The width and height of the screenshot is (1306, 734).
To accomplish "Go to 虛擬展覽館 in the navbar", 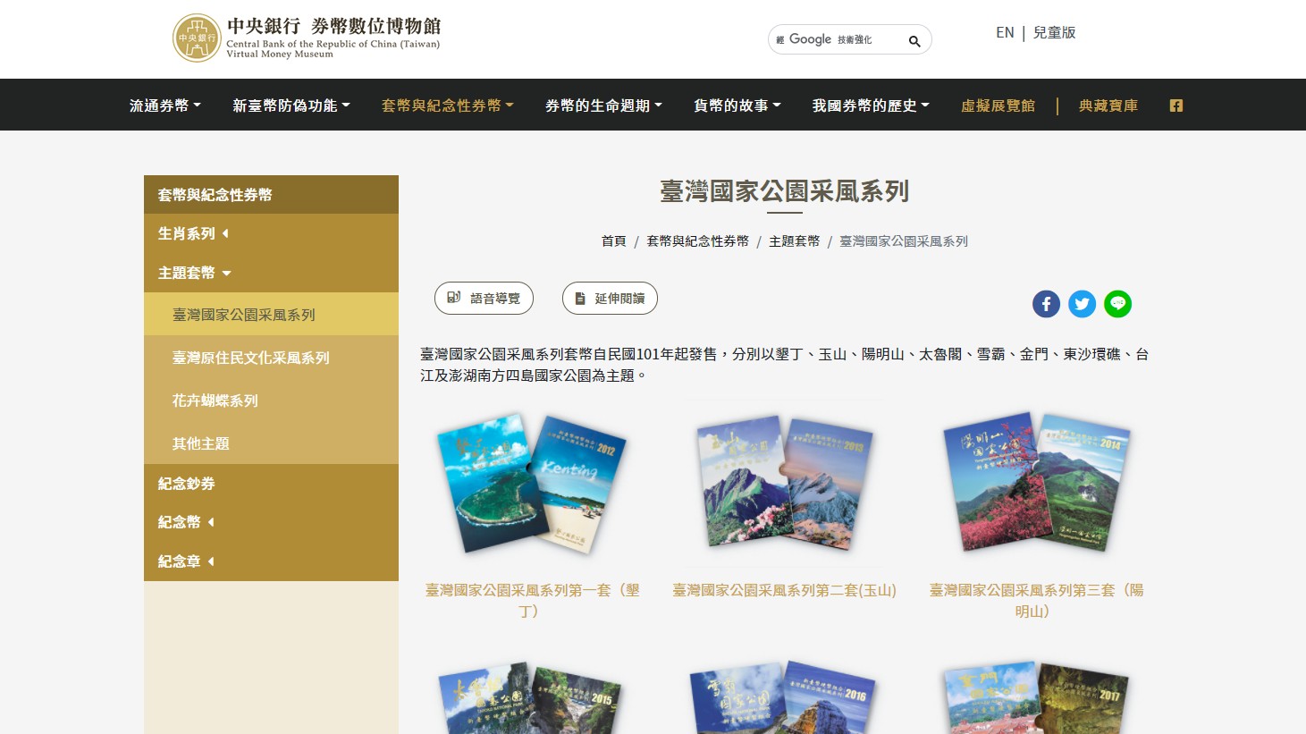I will 998,105.
